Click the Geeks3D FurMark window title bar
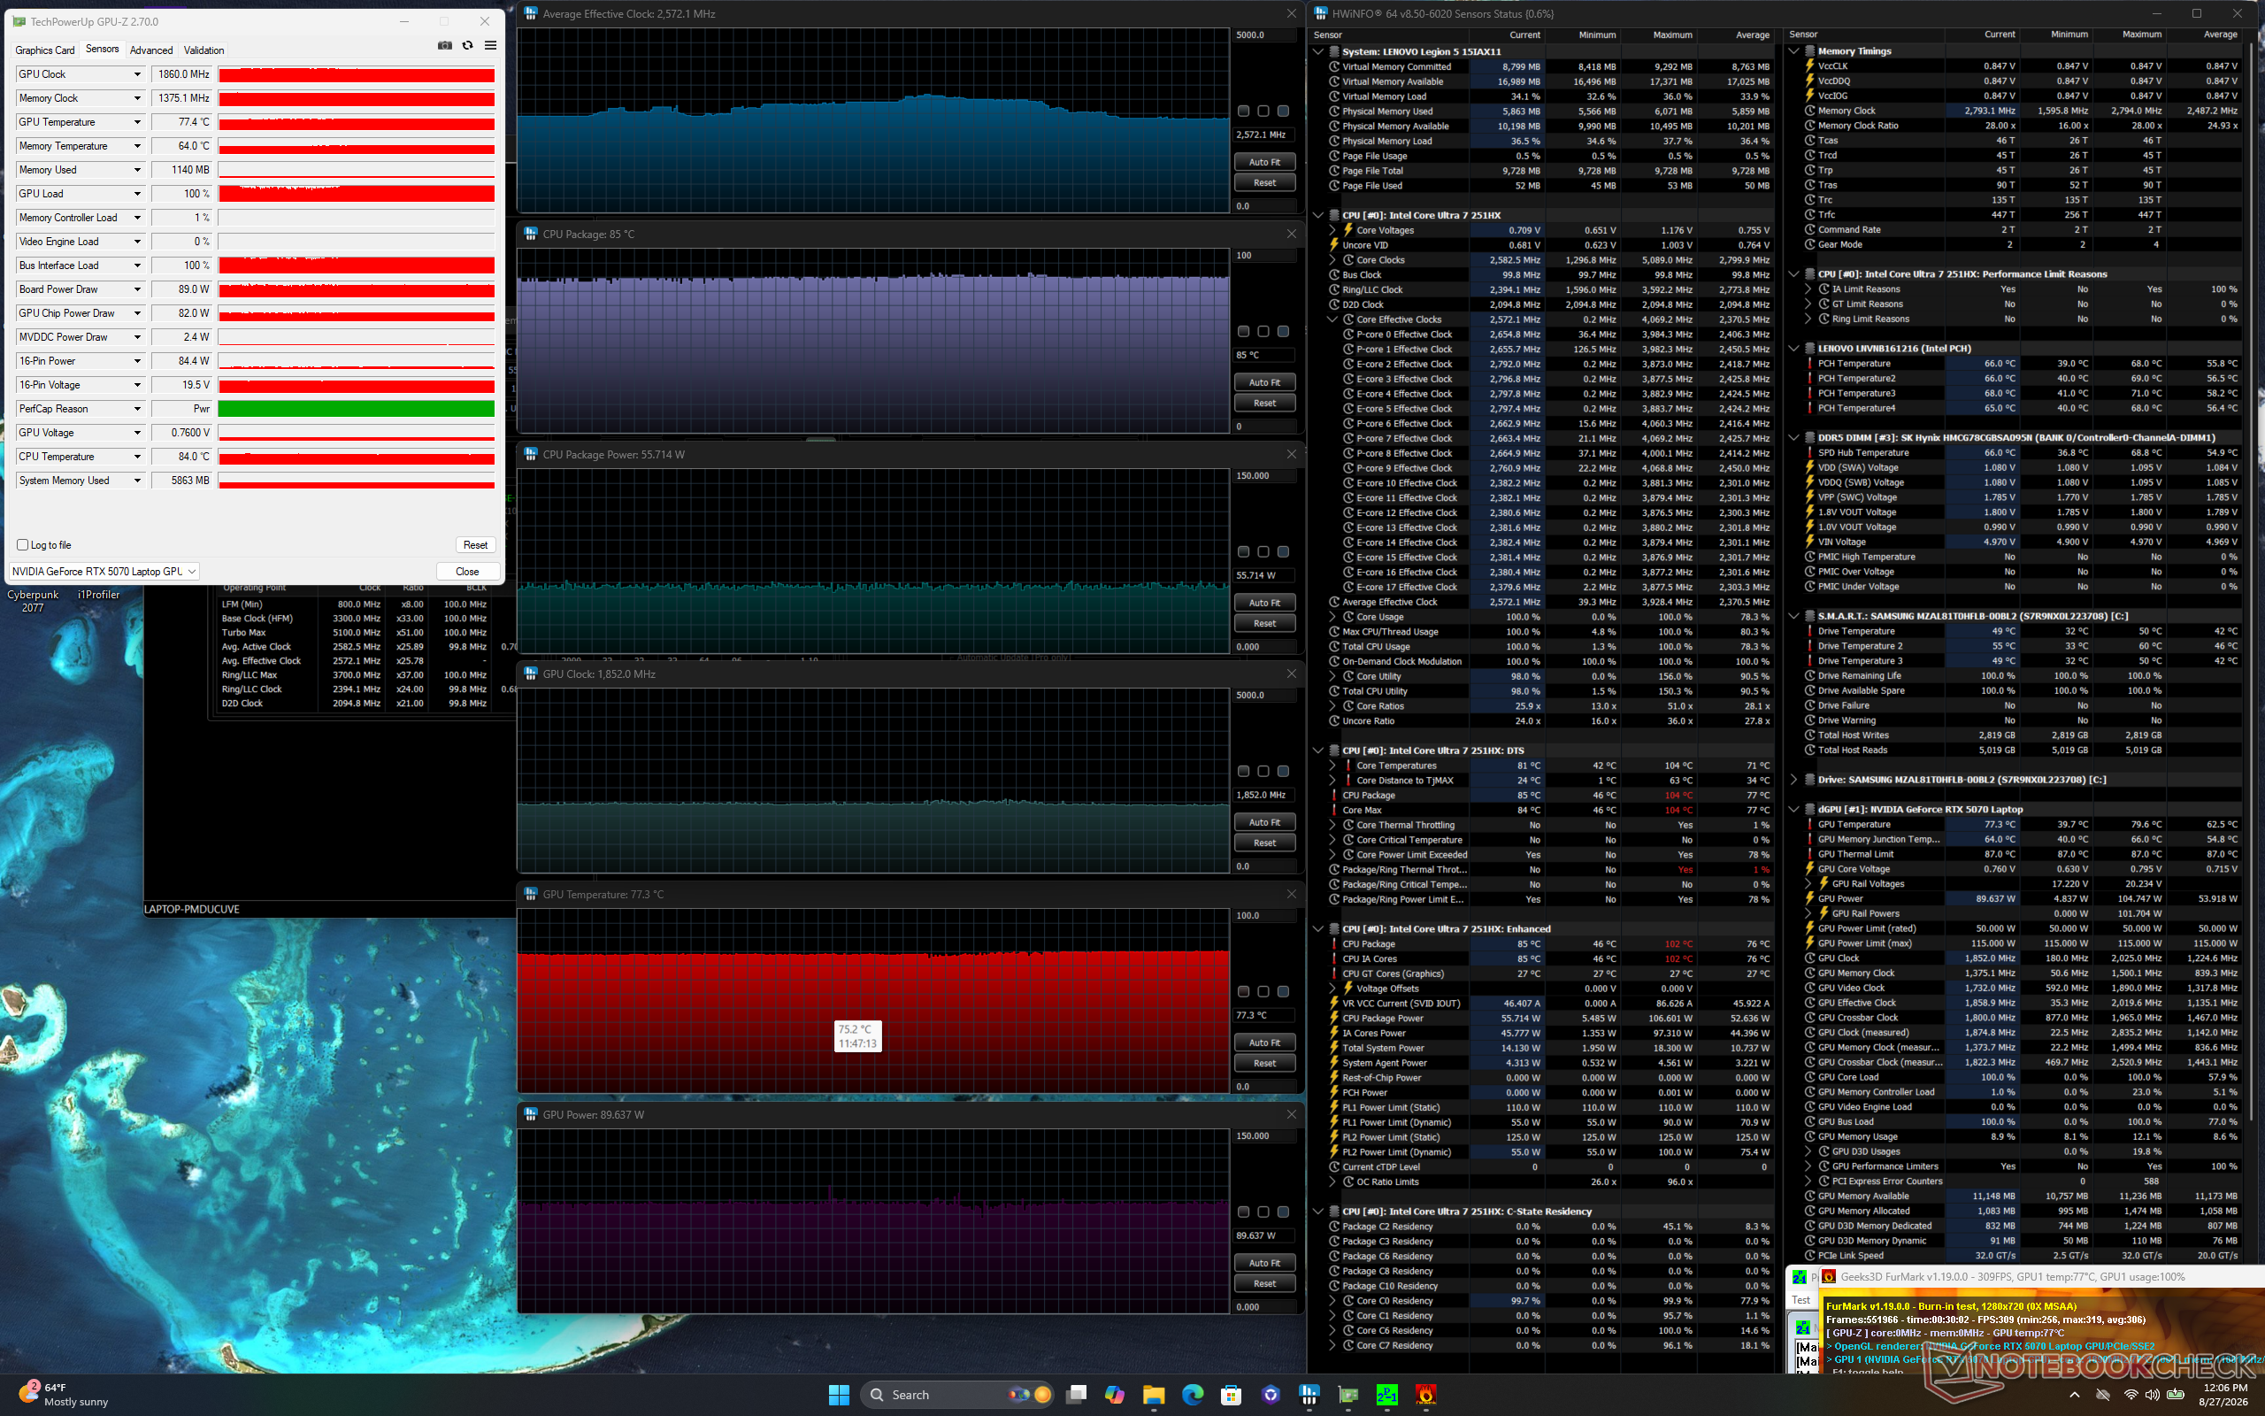2265x1416 pixels. 2040,1276
